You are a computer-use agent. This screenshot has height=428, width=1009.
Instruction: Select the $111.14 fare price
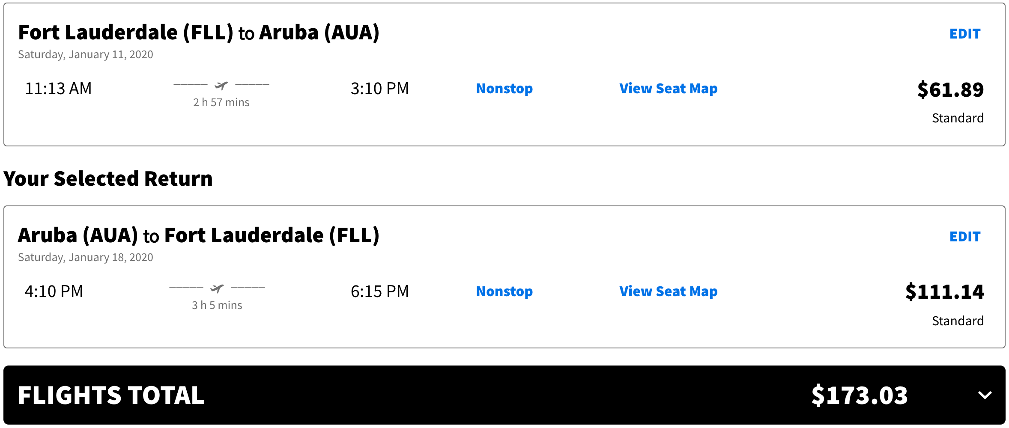click(x=944, y=292)
